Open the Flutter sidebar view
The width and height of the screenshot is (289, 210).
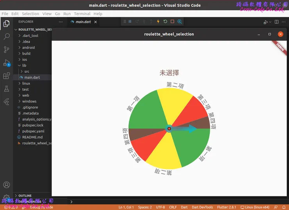[x=7, y=102]
